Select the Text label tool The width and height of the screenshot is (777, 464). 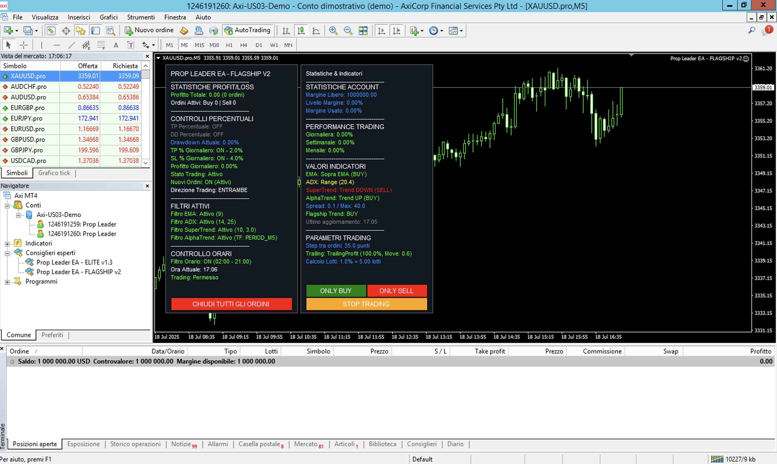(131, 45)
